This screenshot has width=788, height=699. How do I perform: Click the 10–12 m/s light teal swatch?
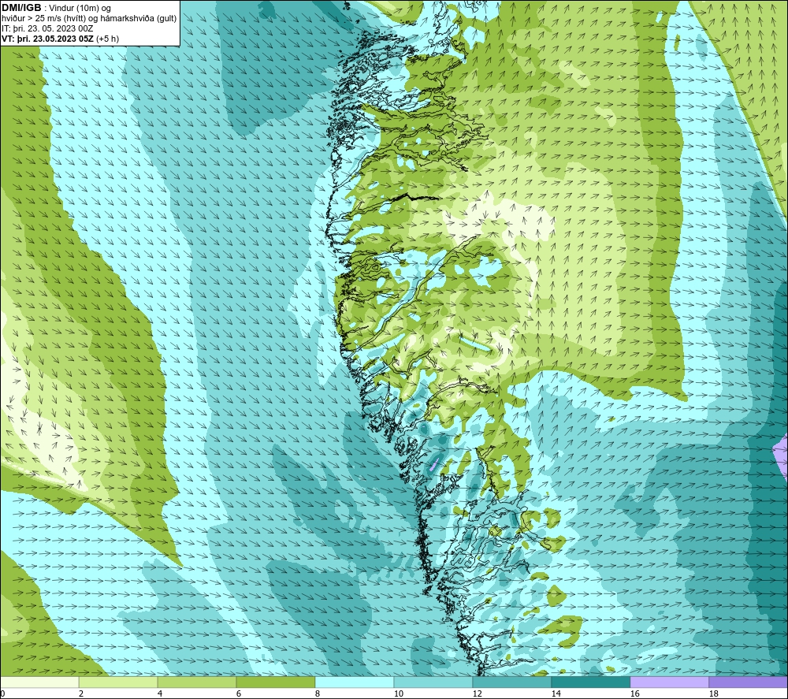(433, 682)
